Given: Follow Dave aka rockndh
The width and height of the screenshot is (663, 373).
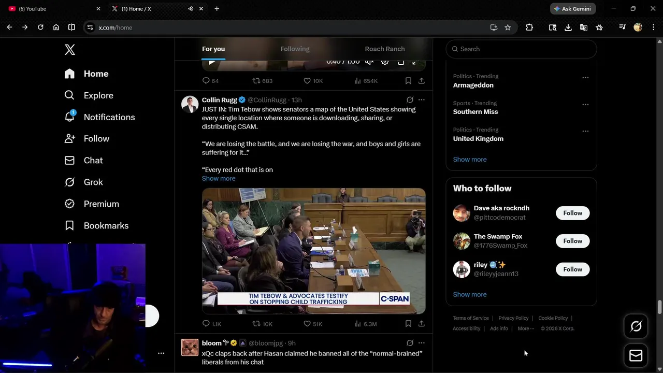Looking at the screenshot, I should tap(573, 213).
